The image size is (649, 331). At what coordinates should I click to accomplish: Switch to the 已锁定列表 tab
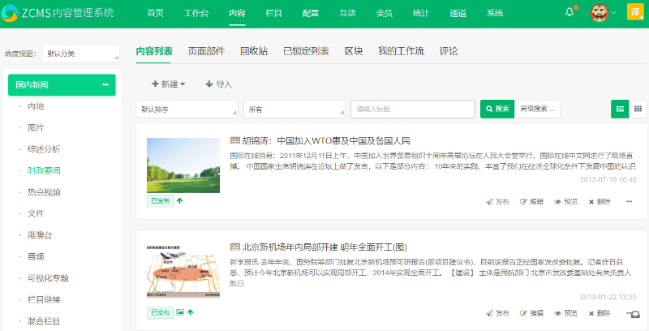pos(306,51)
